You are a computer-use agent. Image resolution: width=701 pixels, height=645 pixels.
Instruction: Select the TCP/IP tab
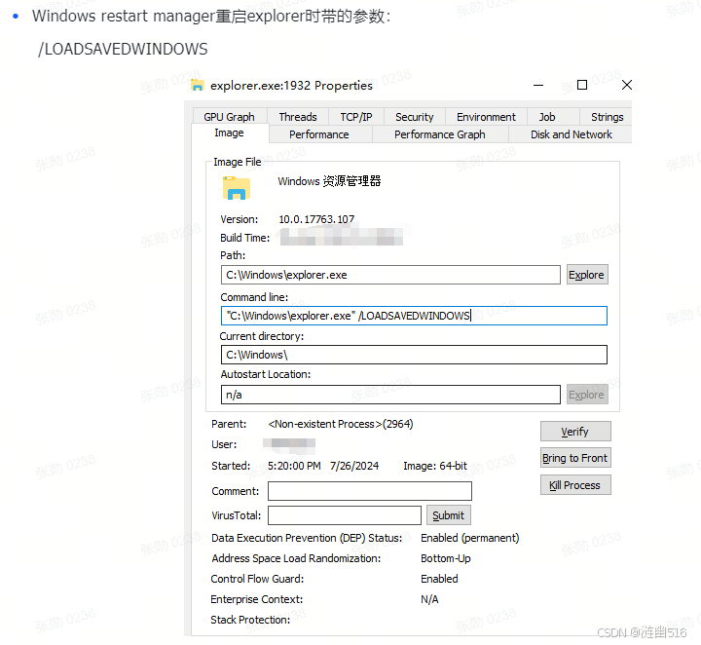pos(356,117)
